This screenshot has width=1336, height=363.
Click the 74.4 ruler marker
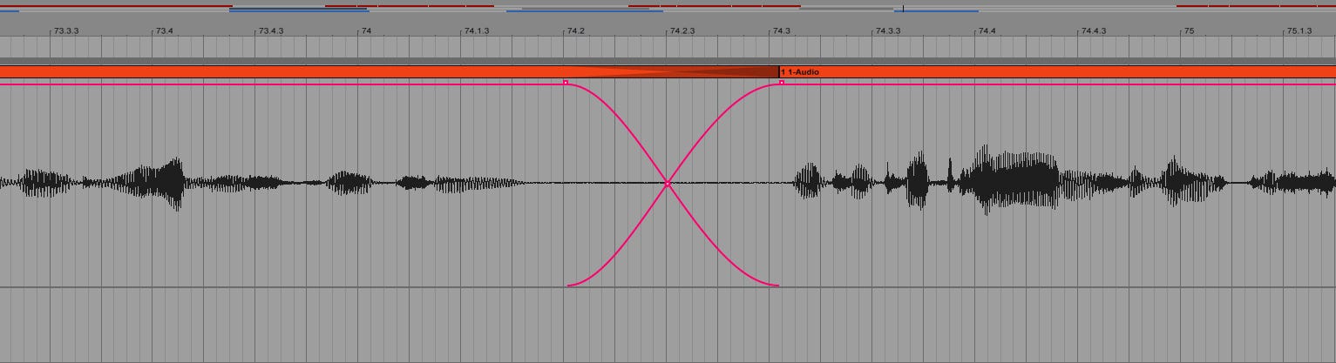[x=986, y=30]
